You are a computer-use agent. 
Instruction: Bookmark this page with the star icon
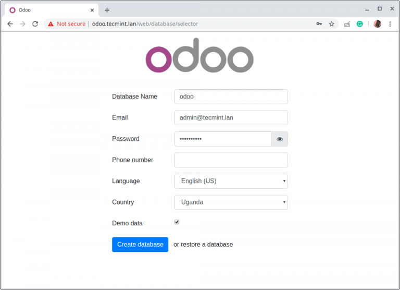(x=332, y=24)
